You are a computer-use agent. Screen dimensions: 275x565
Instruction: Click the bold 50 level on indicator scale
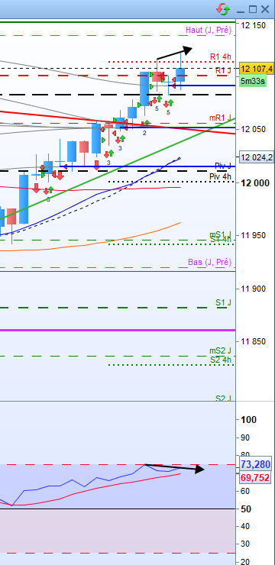247,508
